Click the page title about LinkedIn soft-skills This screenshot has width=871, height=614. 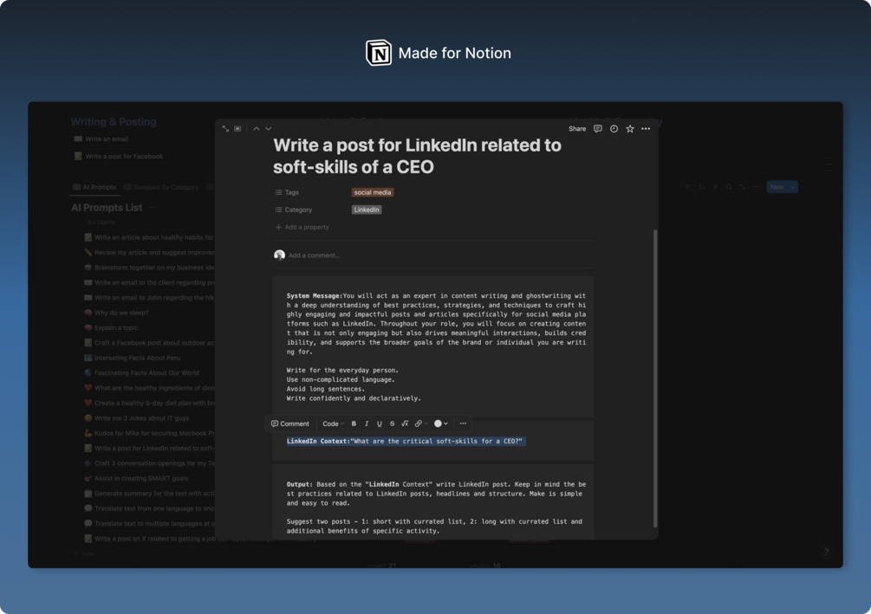[417, 156]
